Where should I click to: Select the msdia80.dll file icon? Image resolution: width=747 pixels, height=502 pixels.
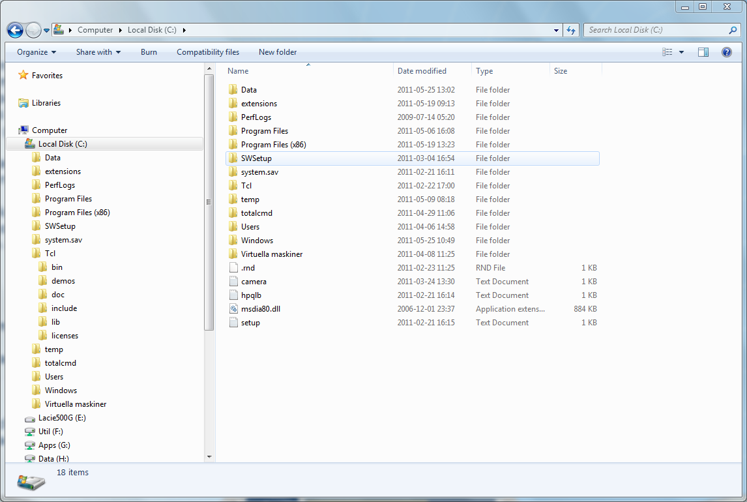234,309
